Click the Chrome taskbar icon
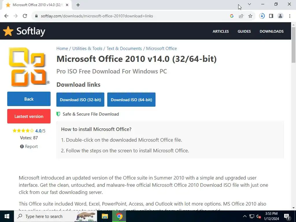This screenshot has width=296, height=222. tap(119, 216)
